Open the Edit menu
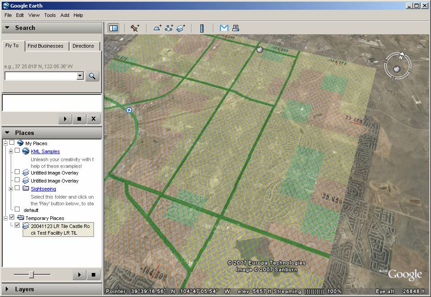431x297 pixels. (x=20, y=15)
